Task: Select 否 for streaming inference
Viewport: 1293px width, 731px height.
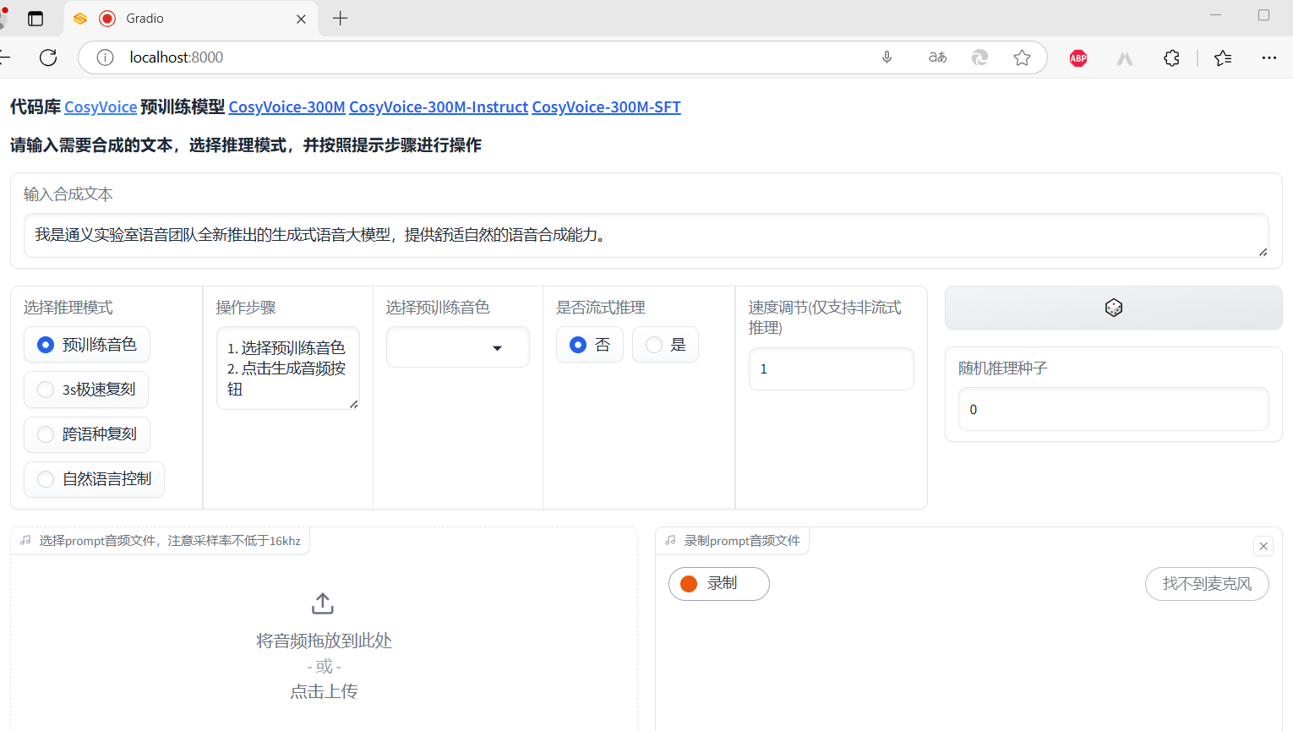Action: (590, 345)
